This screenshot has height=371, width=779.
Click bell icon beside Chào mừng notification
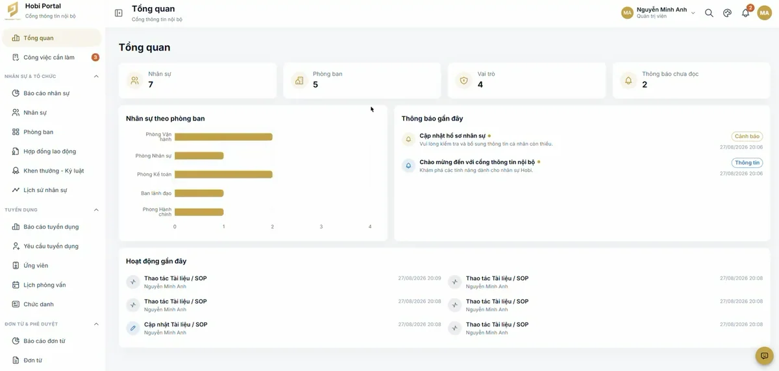point(408,165)
